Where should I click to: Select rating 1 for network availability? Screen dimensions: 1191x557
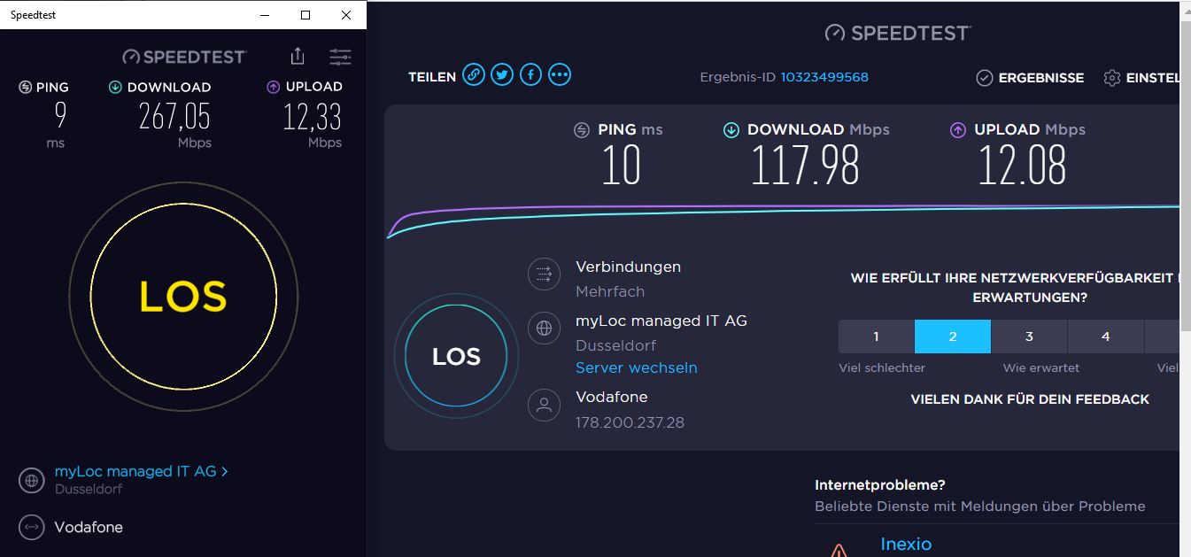(x=876, y=337)
